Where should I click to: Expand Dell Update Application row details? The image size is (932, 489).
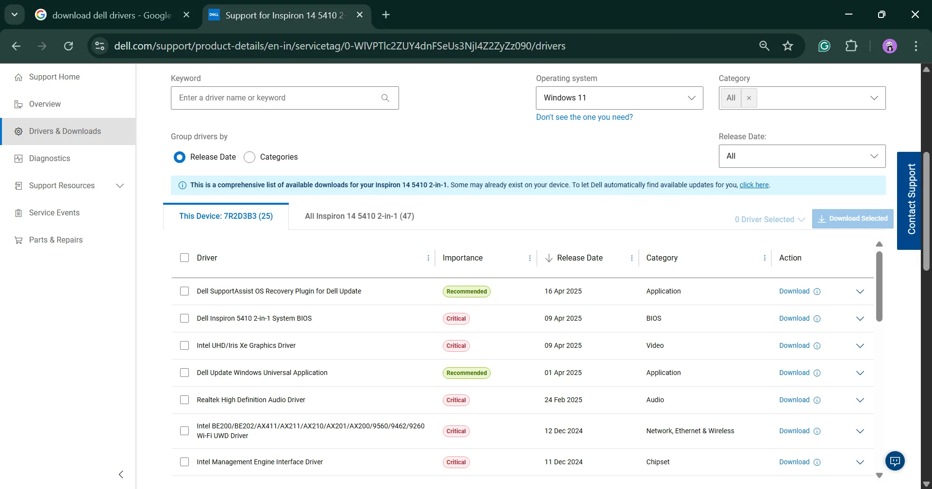(x=860, y=373)
